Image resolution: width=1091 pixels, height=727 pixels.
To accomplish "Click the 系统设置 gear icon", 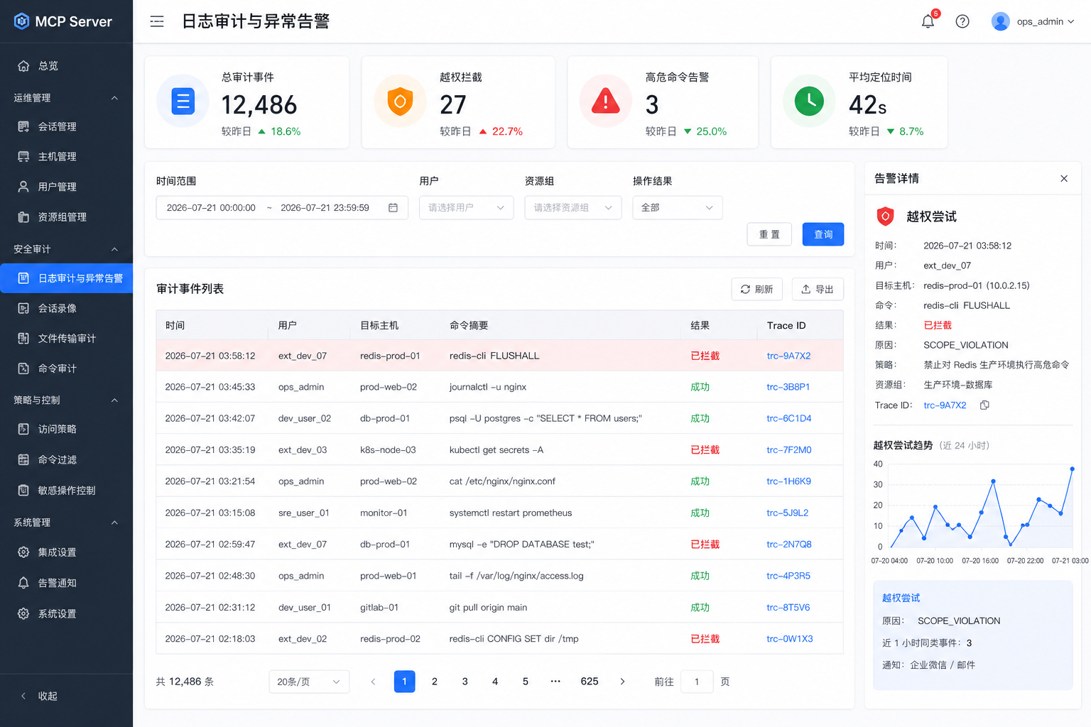I will (x=23, y=613).
